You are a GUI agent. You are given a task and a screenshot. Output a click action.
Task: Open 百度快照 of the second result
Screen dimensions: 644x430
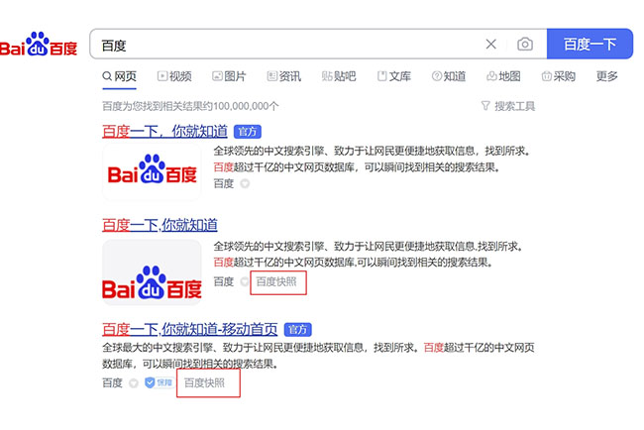pos(276,281)
